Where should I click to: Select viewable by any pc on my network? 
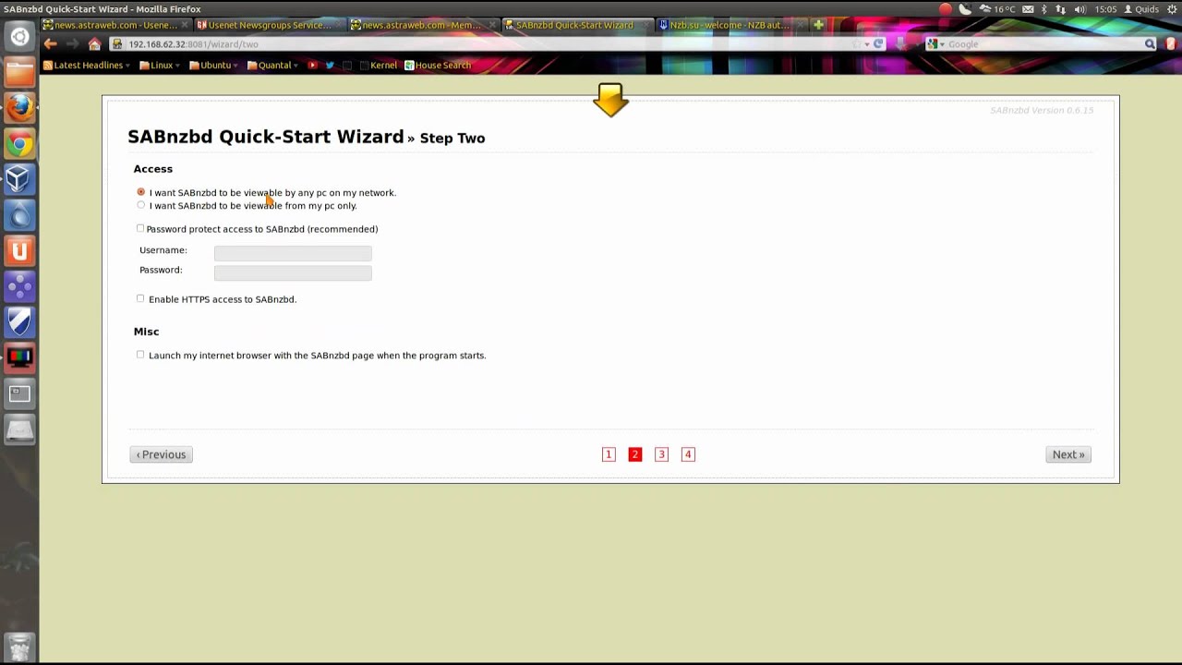(141, 192)
